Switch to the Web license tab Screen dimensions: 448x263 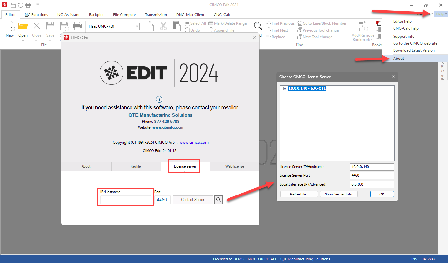point(235,166)
